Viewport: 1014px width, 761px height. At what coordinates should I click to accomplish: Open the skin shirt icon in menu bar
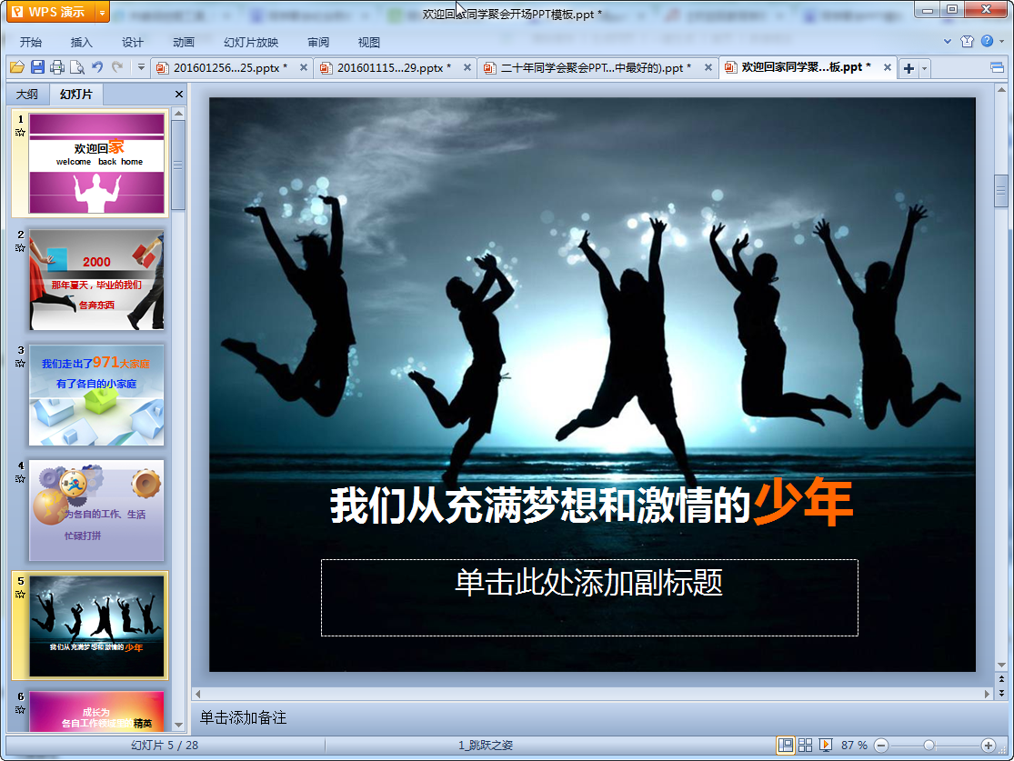[967, 42]
